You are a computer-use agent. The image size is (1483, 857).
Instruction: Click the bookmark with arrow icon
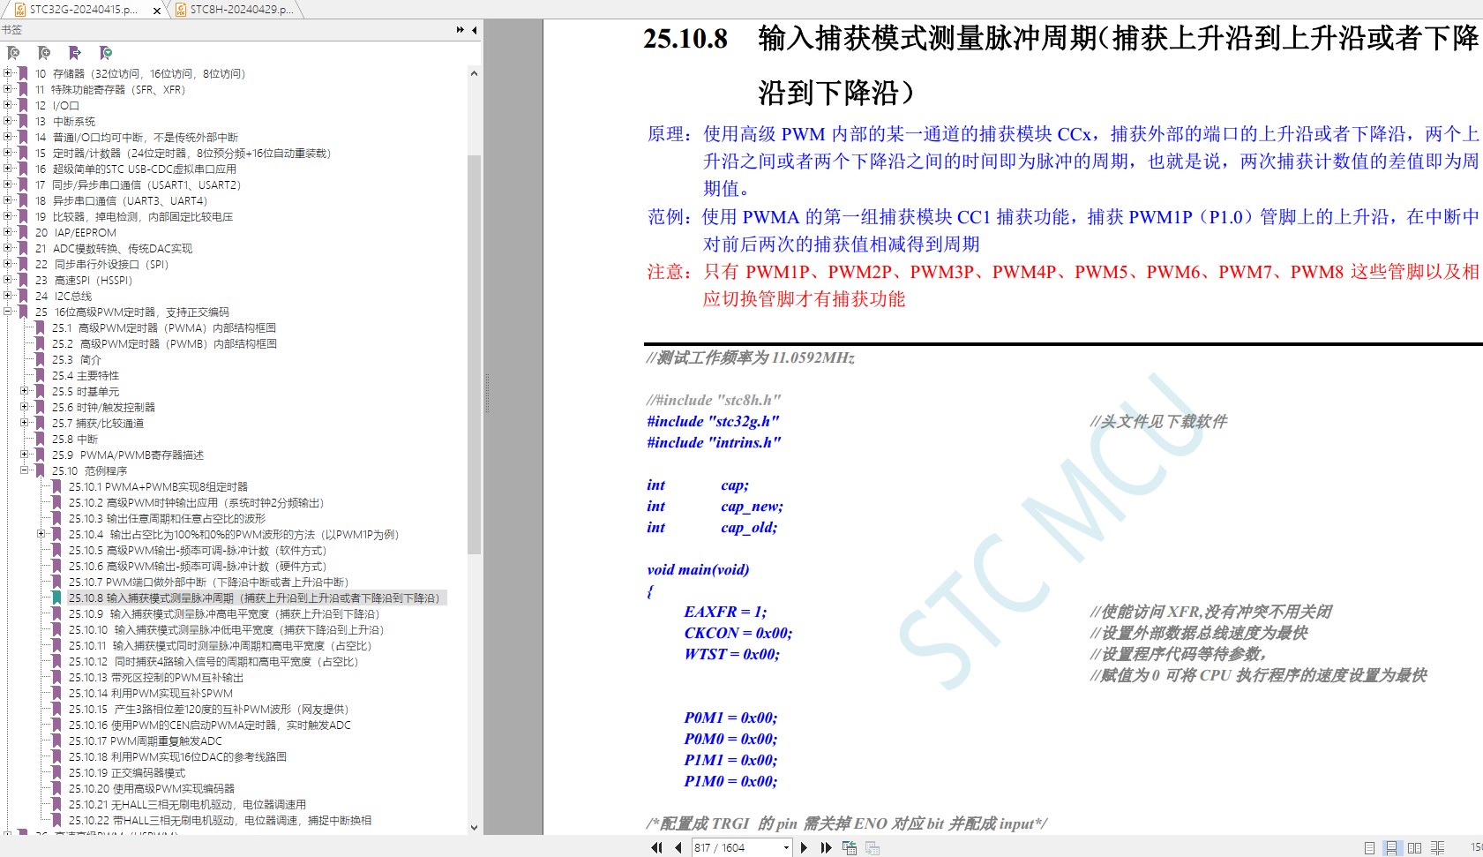[75, 53]
